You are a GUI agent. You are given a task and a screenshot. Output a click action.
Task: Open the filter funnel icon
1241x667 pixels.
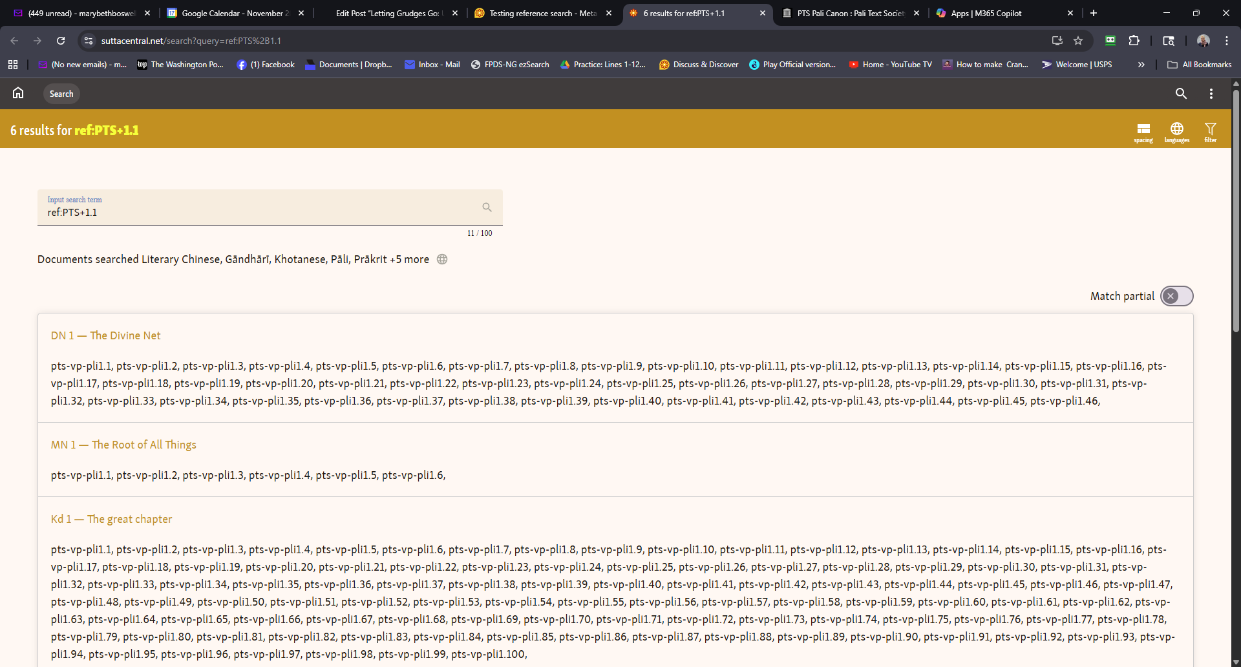pyautogui.click(x=1210, y=130)
